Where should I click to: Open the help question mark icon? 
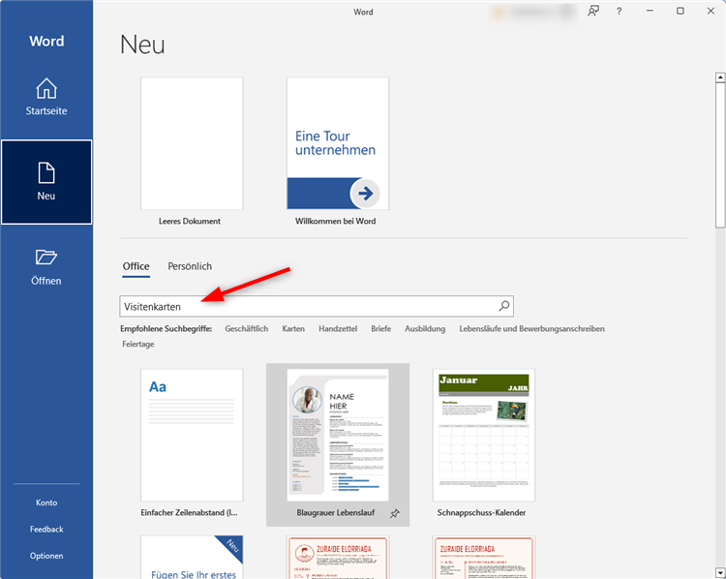coord(620,11)
